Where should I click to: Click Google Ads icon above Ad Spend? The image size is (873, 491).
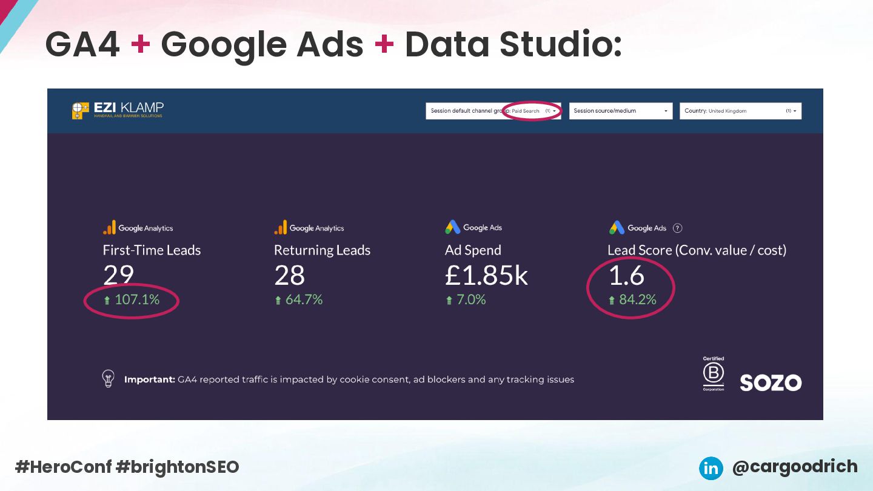tap(453, 227)
